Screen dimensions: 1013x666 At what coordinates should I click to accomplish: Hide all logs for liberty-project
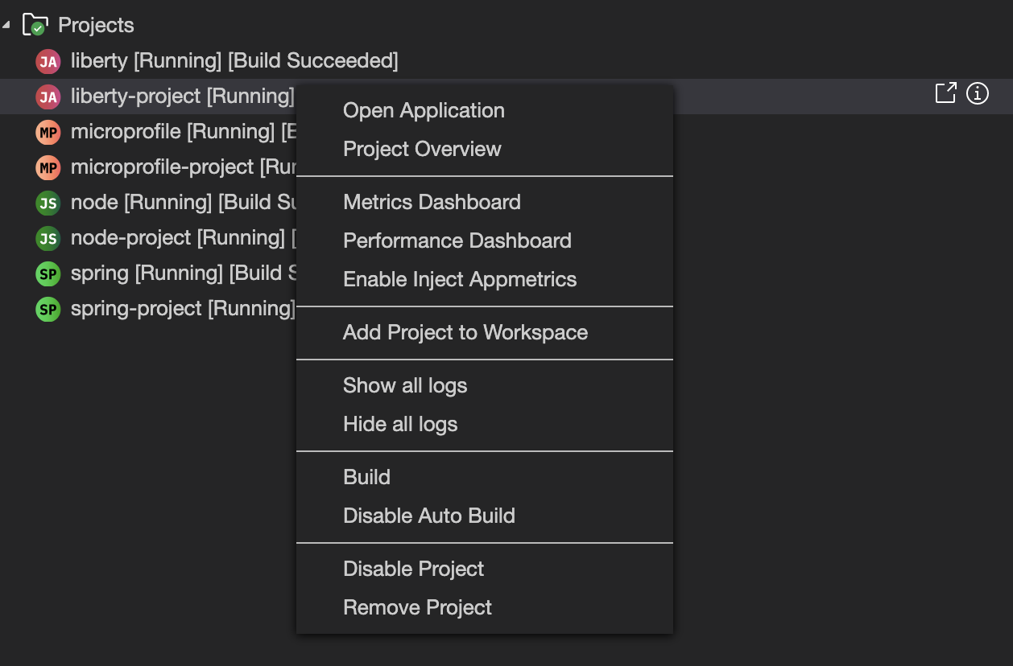click(x=400, y=424)
